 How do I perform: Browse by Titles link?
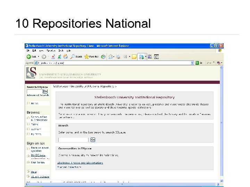(x=34, y=125)
